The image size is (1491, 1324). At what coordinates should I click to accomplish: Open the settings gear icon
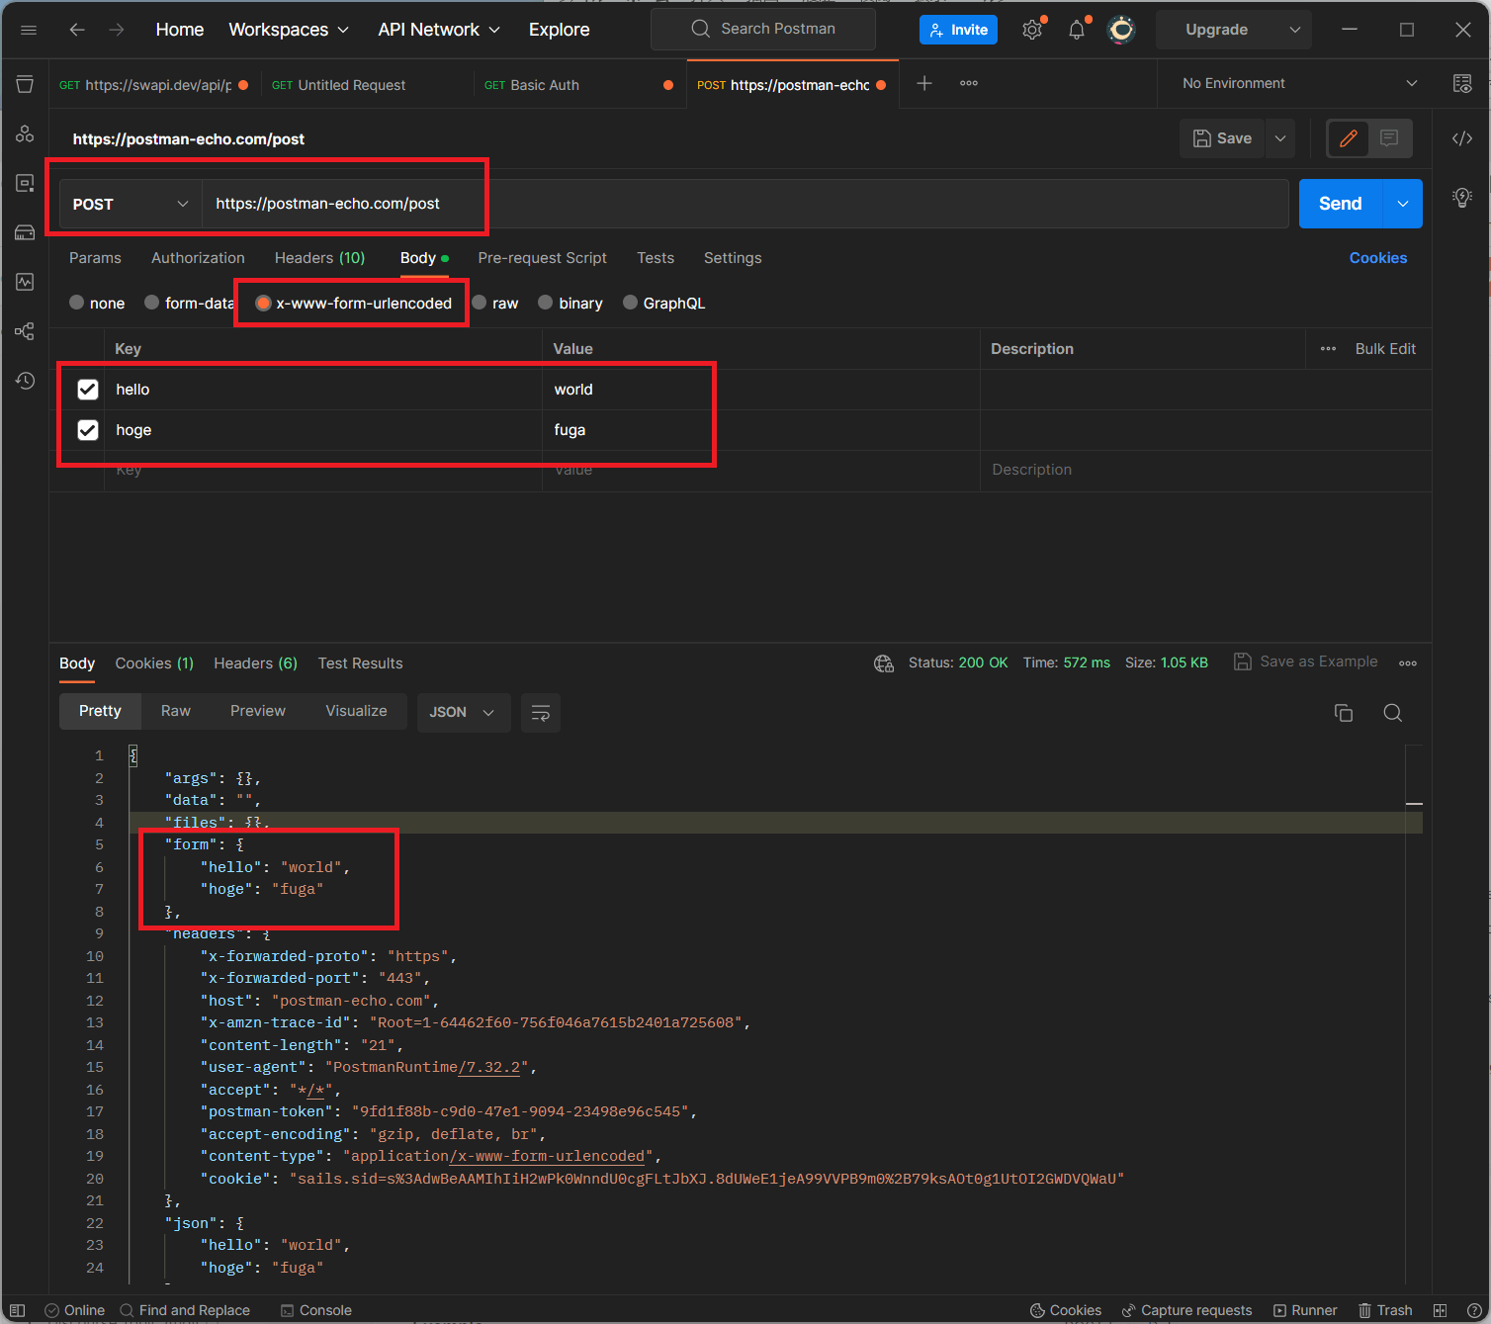pyautogui.click(x=1032, y=30)
